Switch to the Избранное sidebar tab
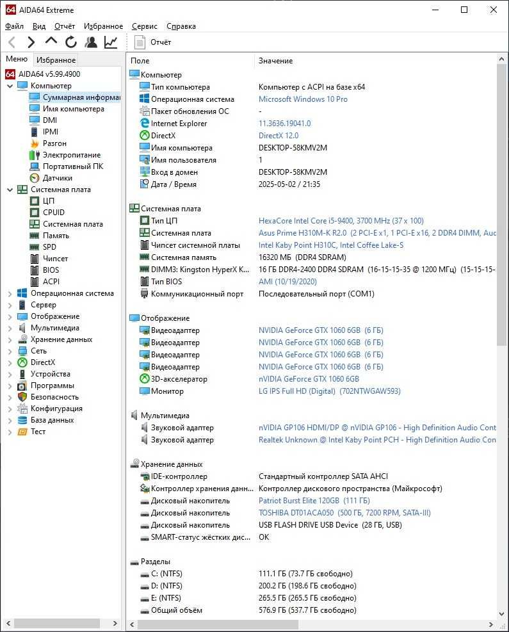Viewport: 509px width, 632px height. [x=56, y=60]
